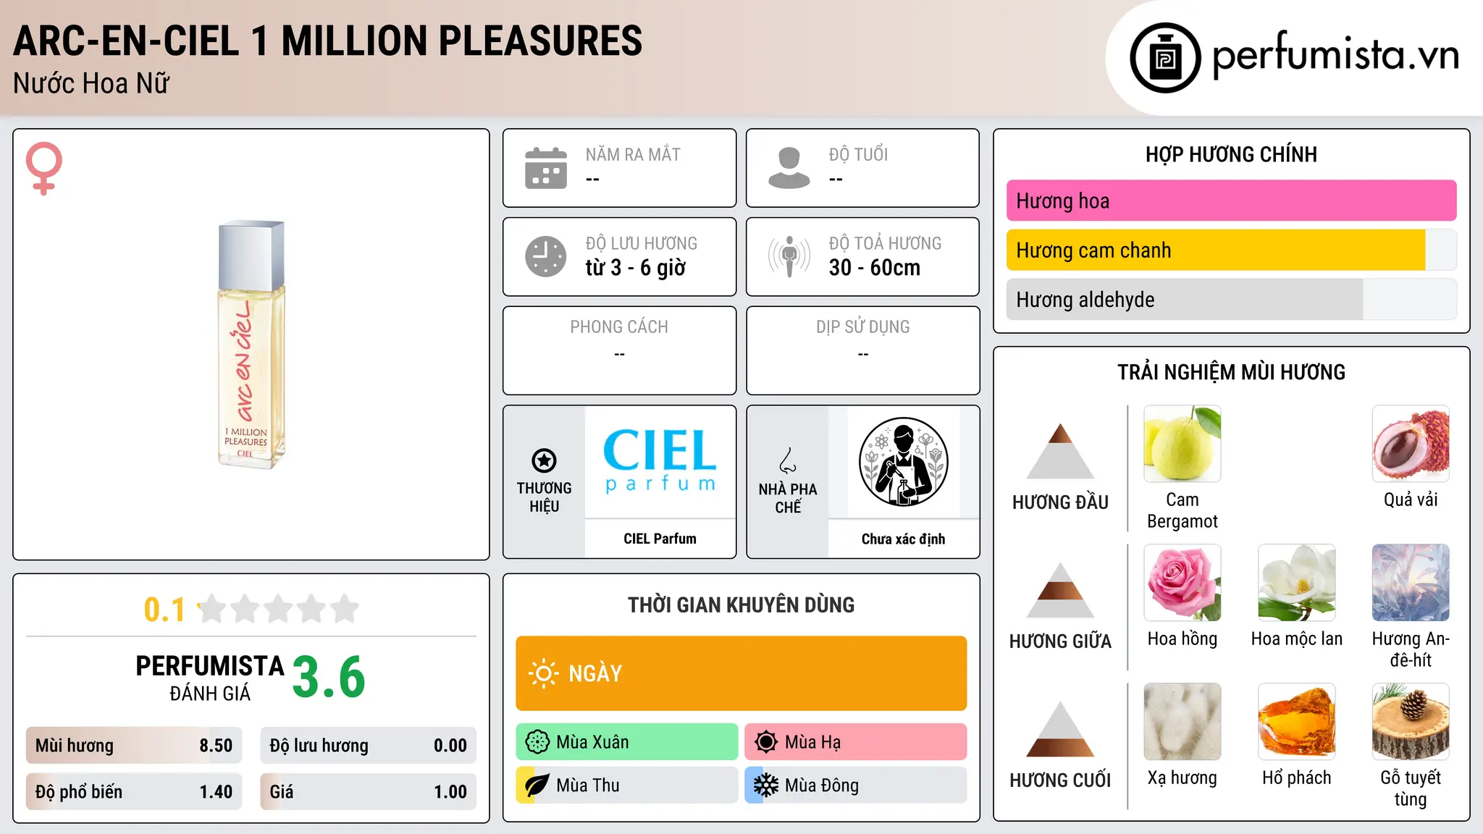The width and height of the screenshot is (1483, 834).
Task: Click the từ 3 - 6 giờ longevity value
Action: 636,268
